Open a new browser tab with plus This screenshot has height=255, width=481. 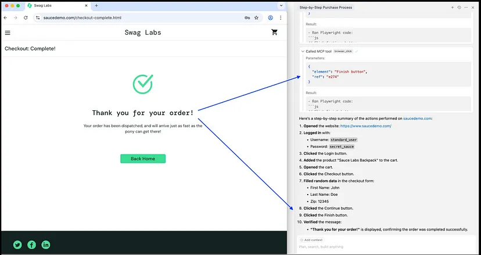click(96, 6)
